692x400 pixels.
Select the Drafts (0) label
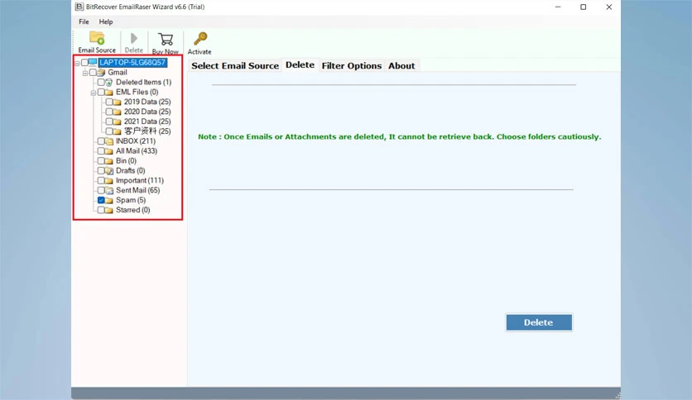(x=130, y=170)
